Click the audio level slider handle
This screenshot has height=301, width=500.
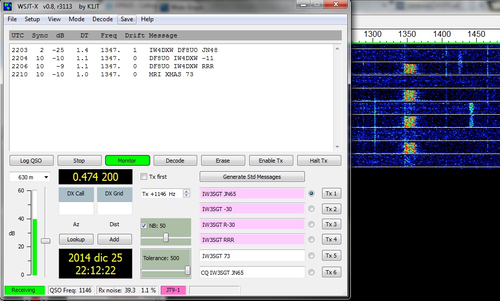click(x=46, y=241)
